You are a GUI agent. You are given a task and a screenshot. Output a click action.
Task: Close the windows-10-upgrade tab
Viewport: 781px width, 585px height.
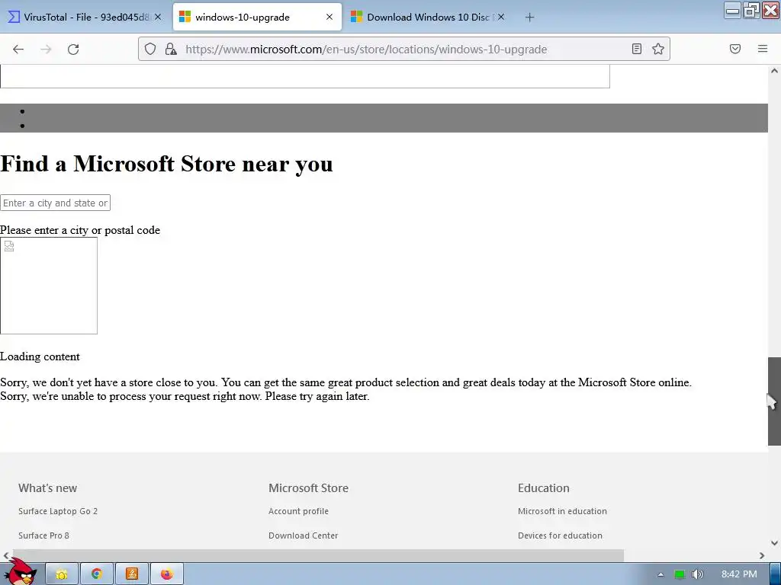click(329, 17)
